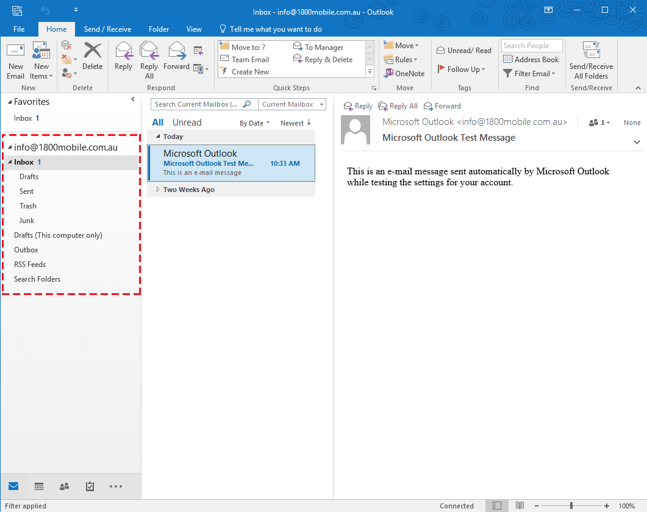Image resolution: width=647 pixels, height=512 pixels.
Task: Click the Junk block sender icon
Action: tap(68, 73)
